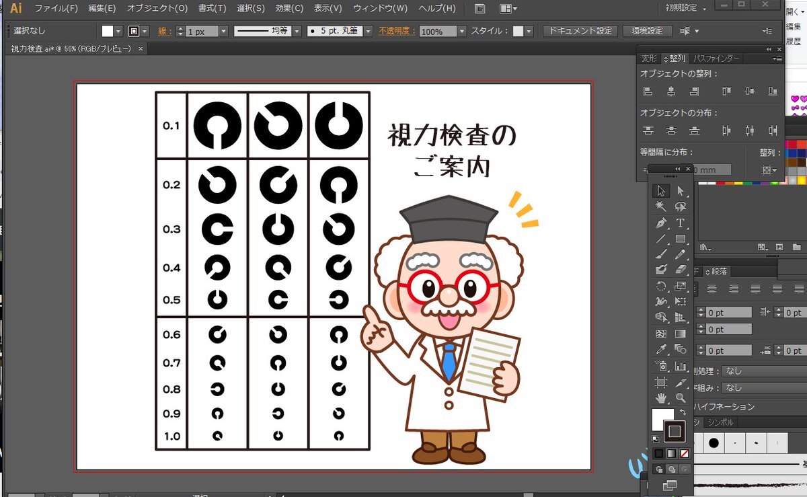Set color mode to solid Color
Viewport: 807px width, 497px height.
(659, 453)
